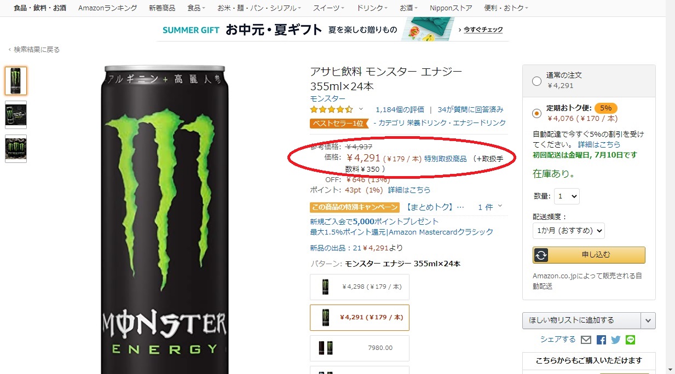Share product via email envelope icon

click(586, 340)
